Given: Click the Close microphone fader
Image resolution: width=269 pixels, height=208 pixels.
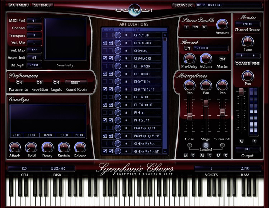Looking at the screenshot, I should [189, 117].
